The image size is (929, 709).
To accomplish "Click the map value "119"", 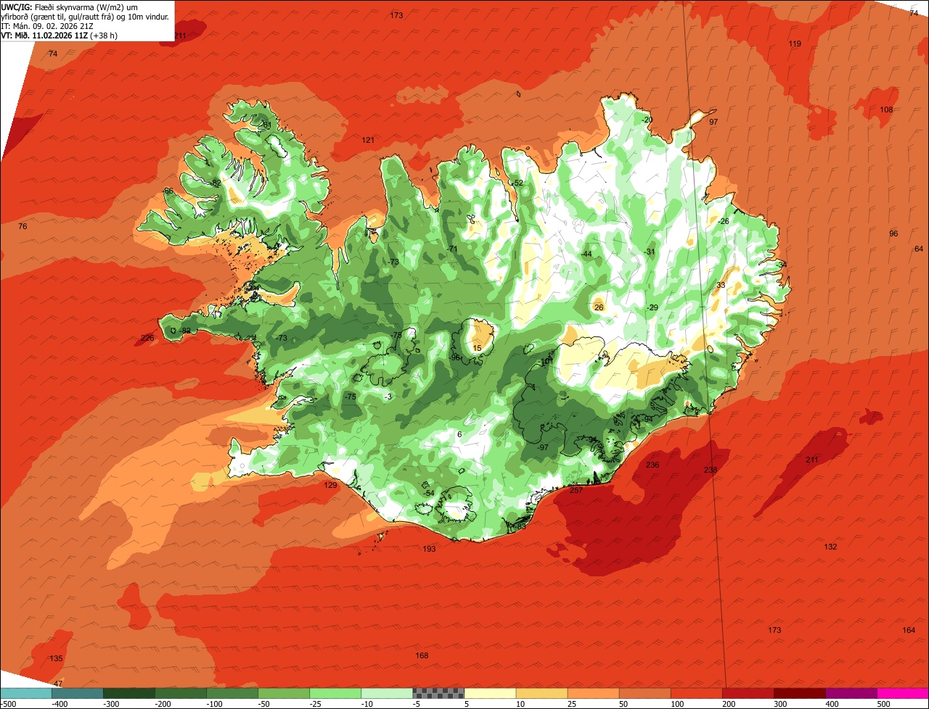I will (x=795, y=44).
